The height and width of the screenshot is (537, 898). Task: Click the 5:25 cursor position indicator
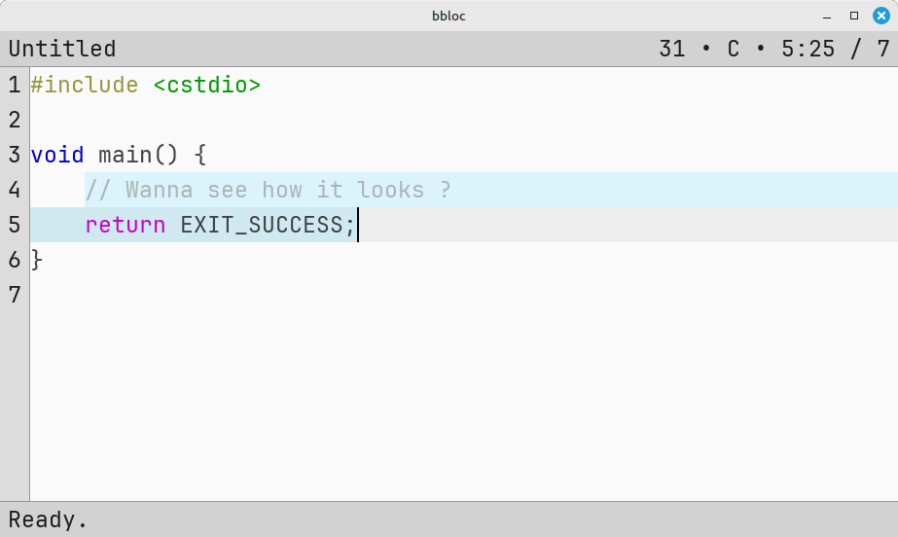(x=808, y=49)
